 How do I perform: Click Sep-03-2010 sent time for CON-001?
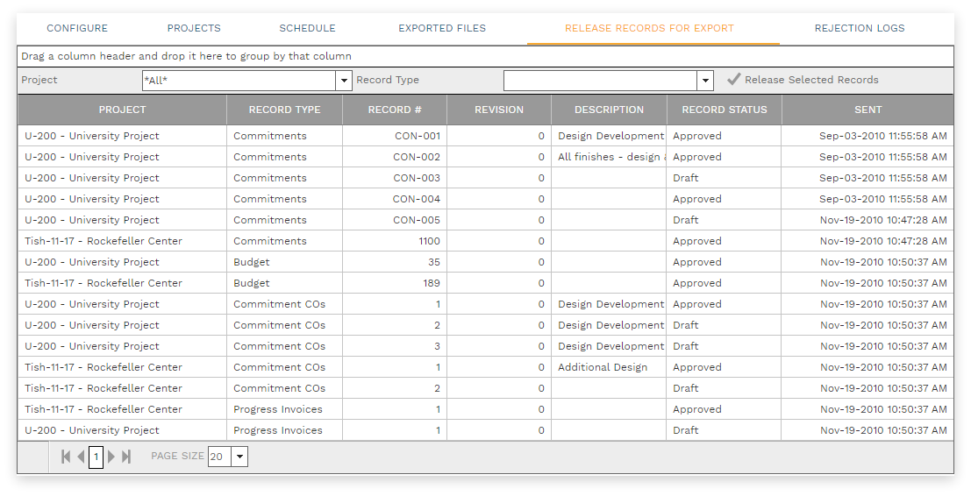(883, 136)
